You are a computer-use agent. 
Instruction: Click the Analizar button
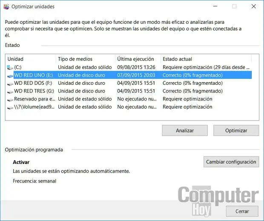coord(185,130)
